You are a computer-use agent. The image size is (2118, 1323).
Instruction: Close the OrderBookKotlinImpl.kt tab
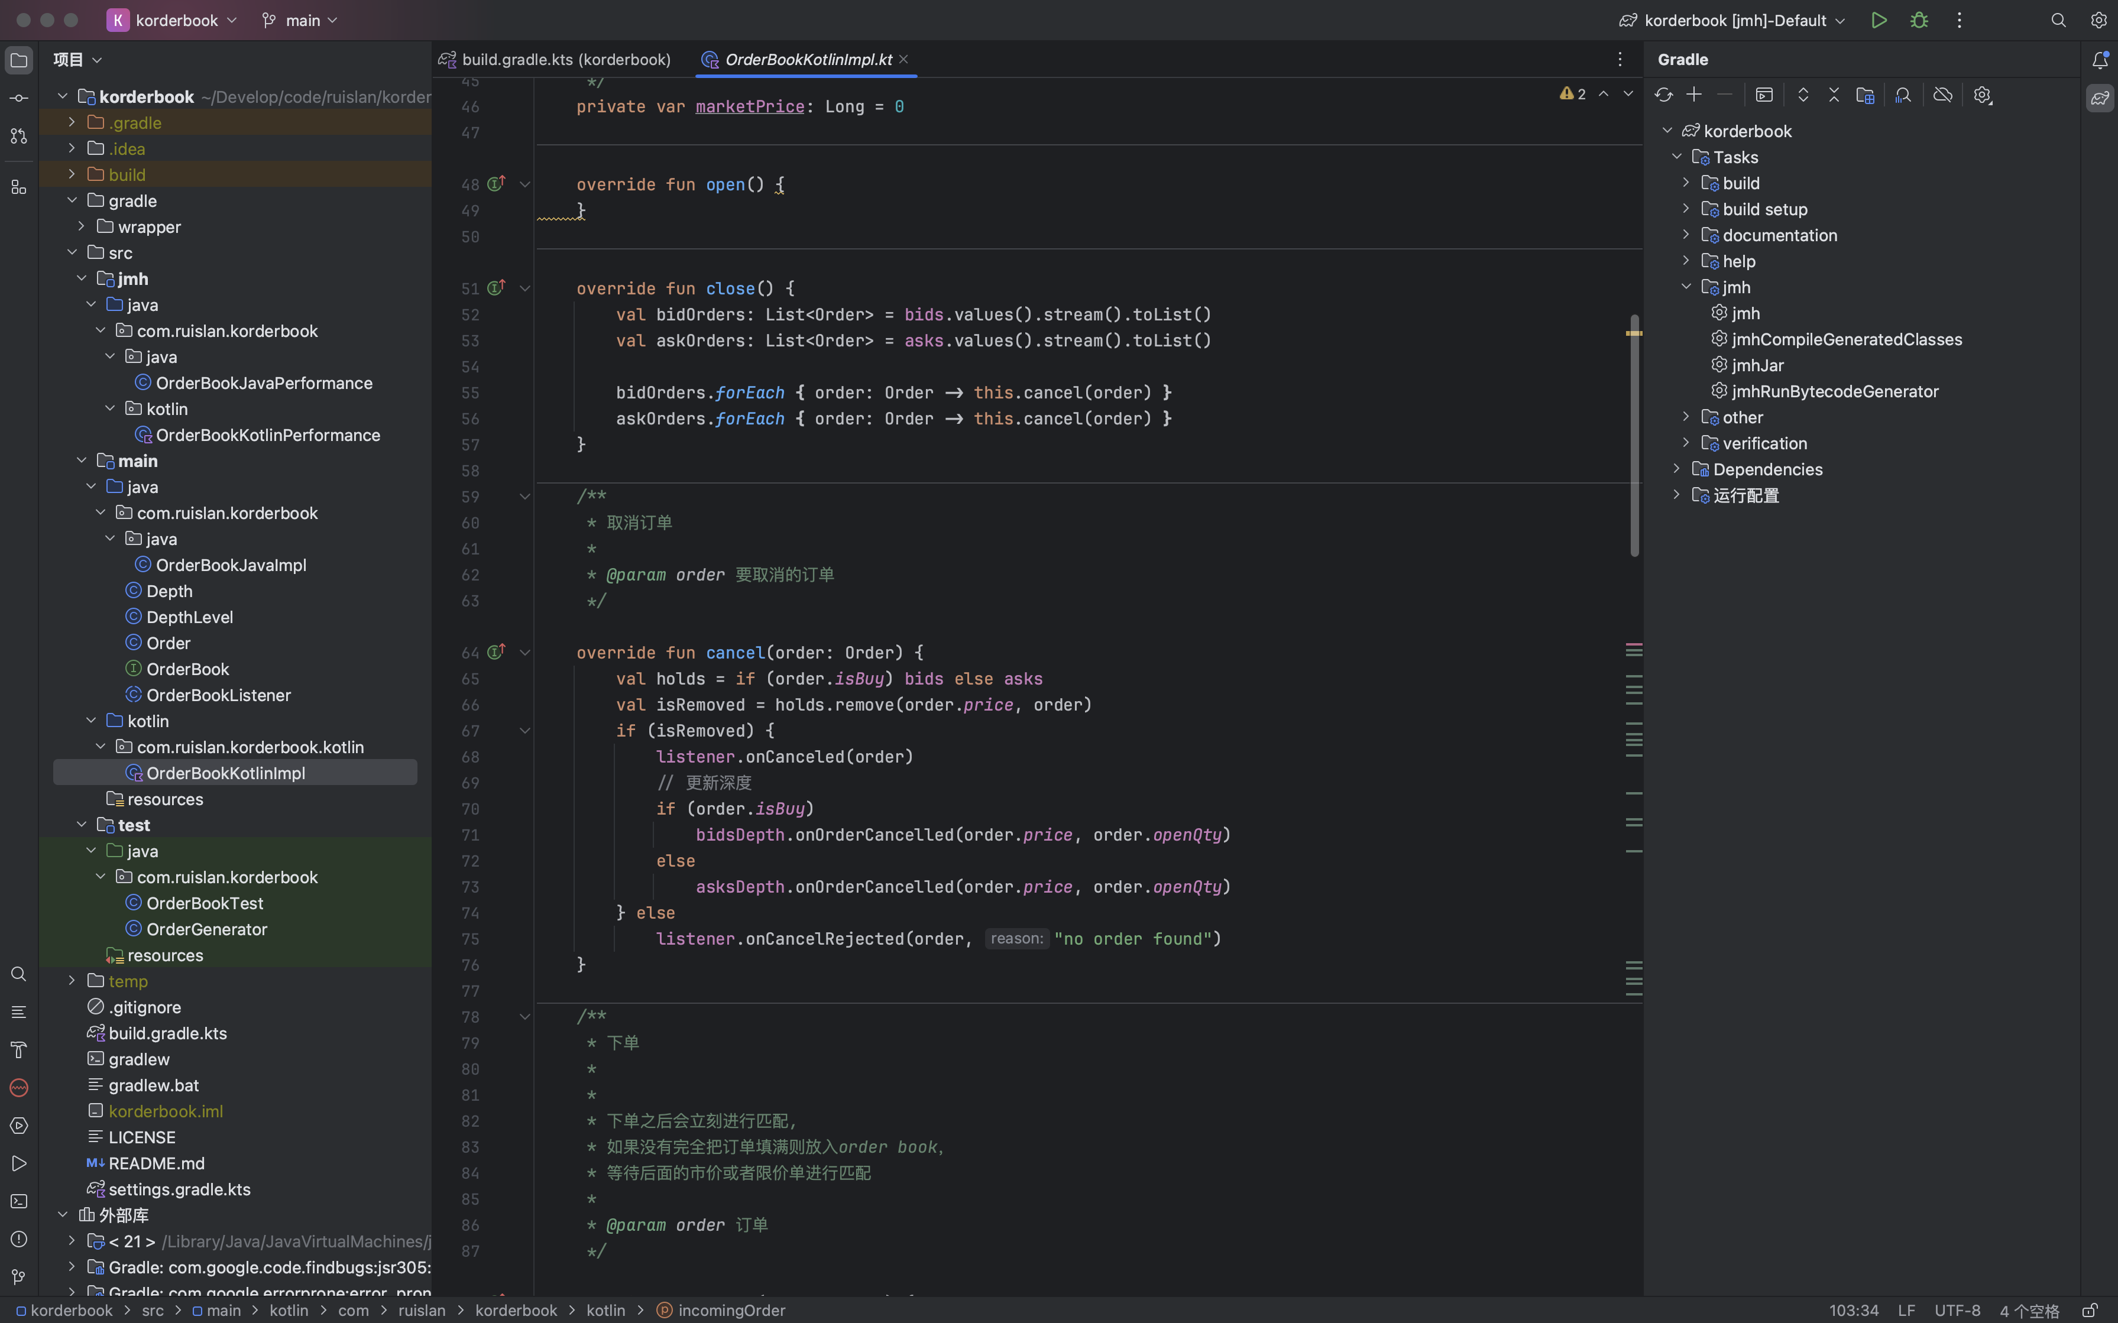(x=903, y=60)
